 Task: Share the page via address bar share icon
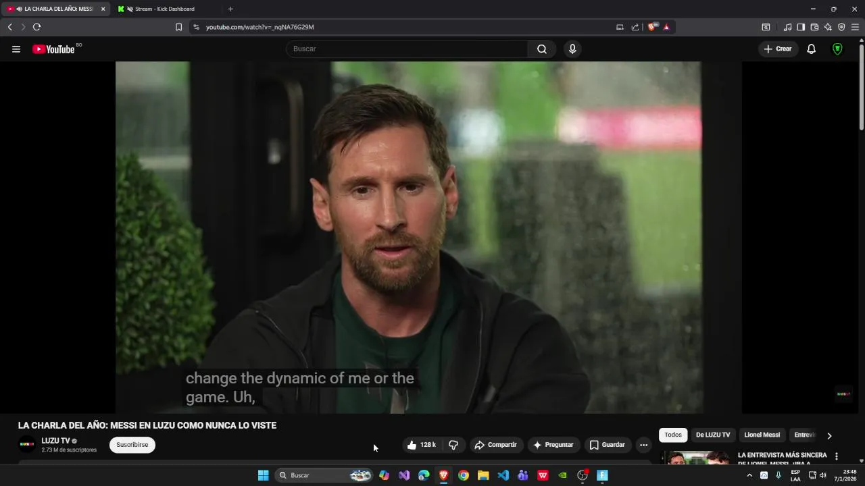pyautogui.click(x=635, y=27)
